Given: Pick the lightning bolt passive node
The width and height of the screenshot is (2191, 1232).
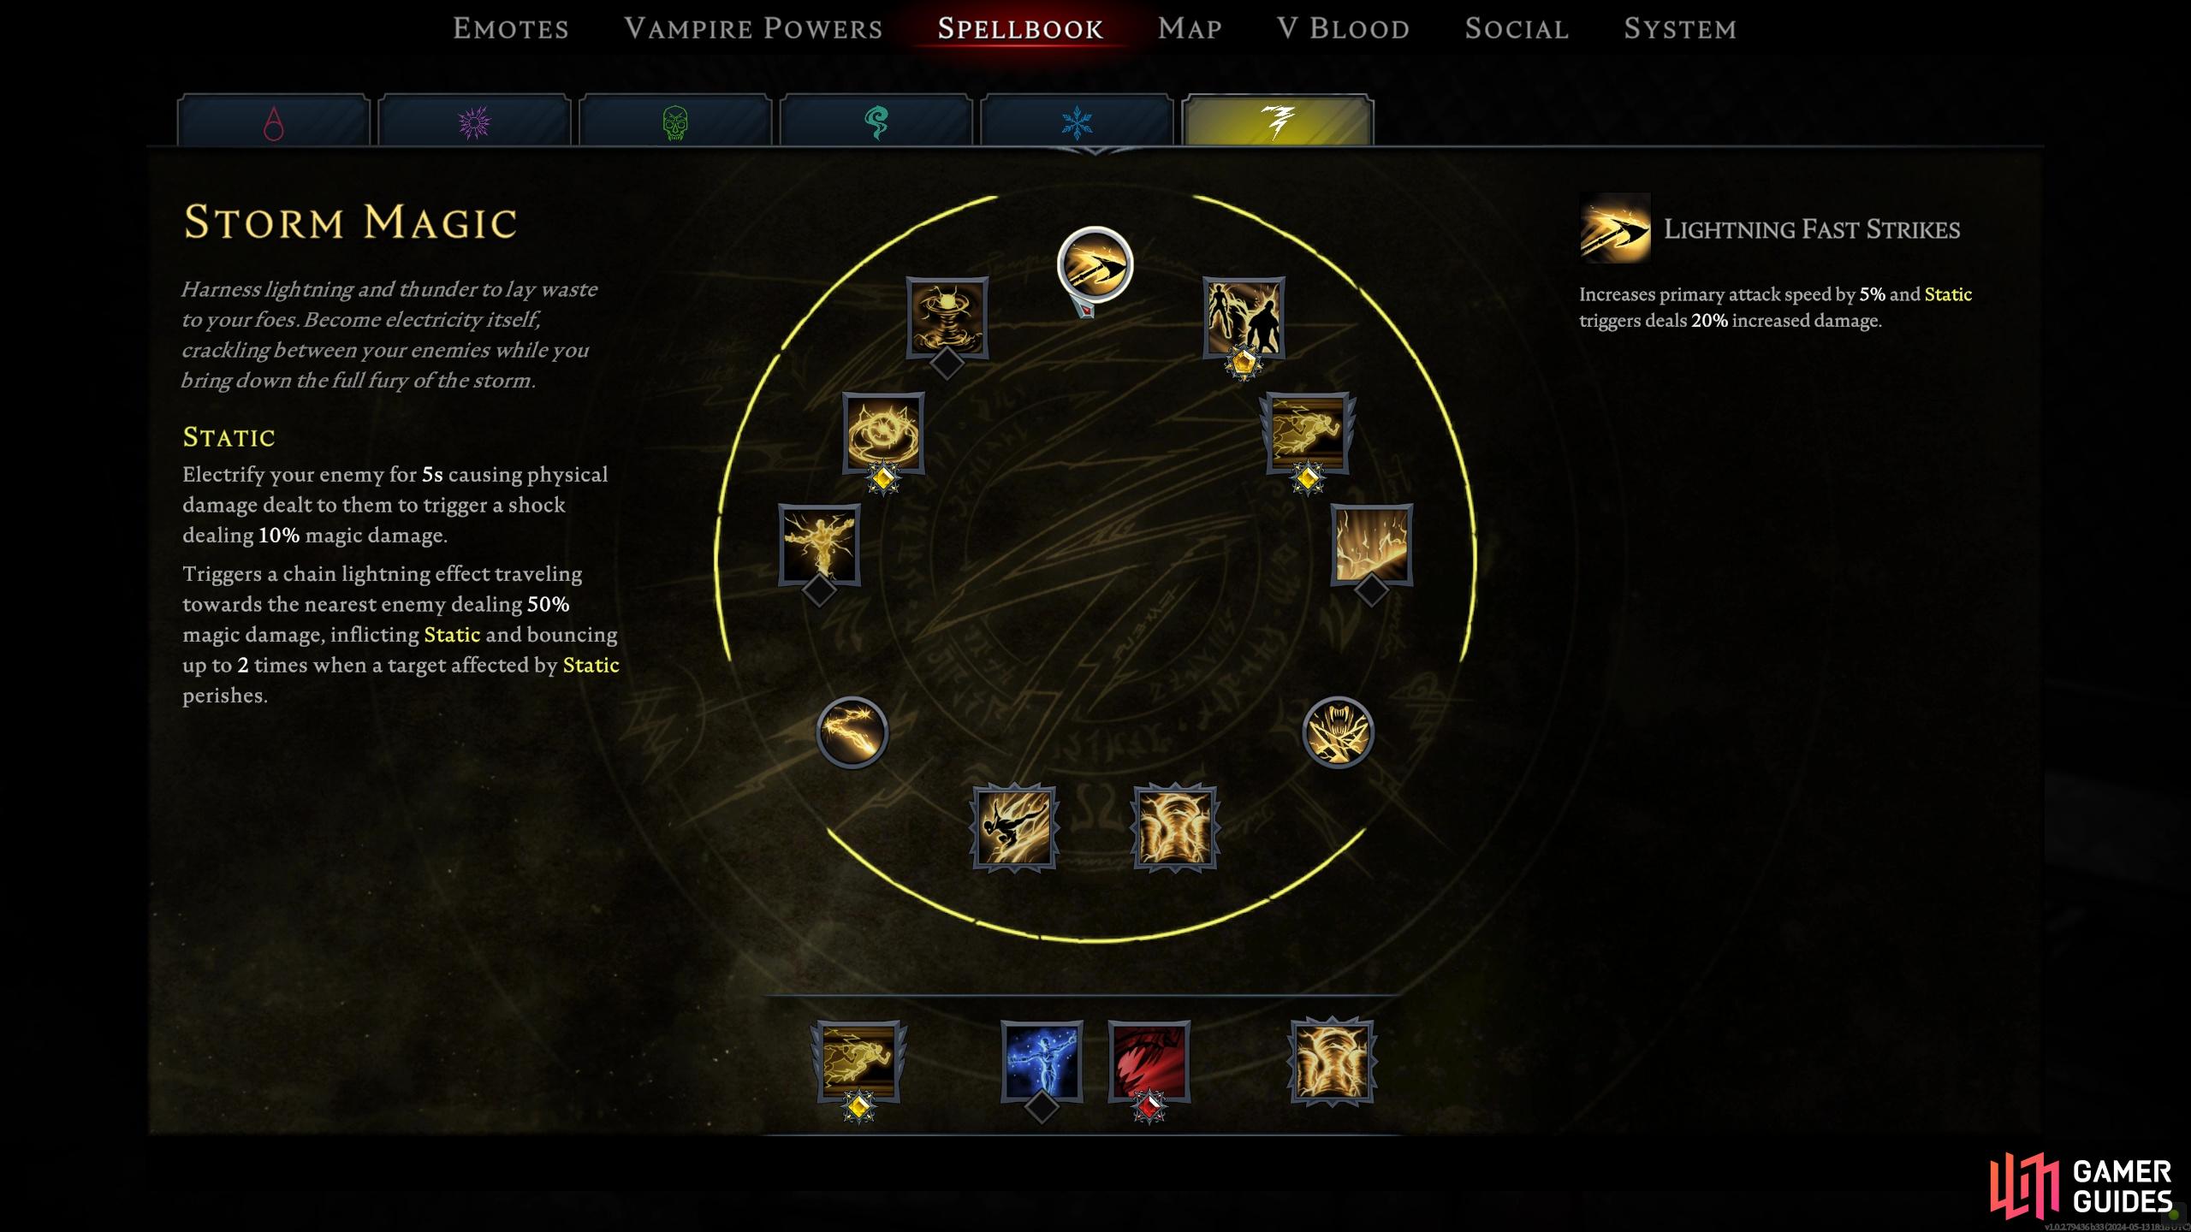Looking at the screenshot, I should click(852, 732).
